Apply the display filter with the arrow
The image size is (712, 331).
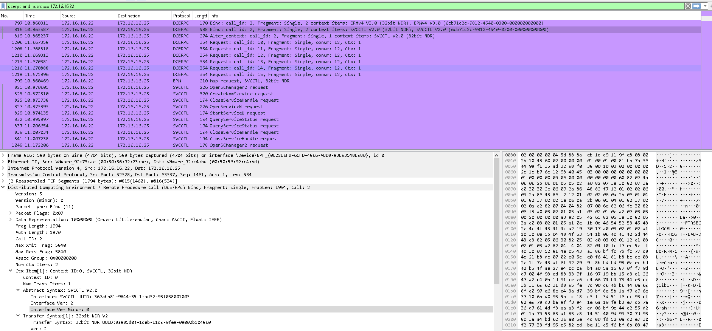click(x=697, y=6)
